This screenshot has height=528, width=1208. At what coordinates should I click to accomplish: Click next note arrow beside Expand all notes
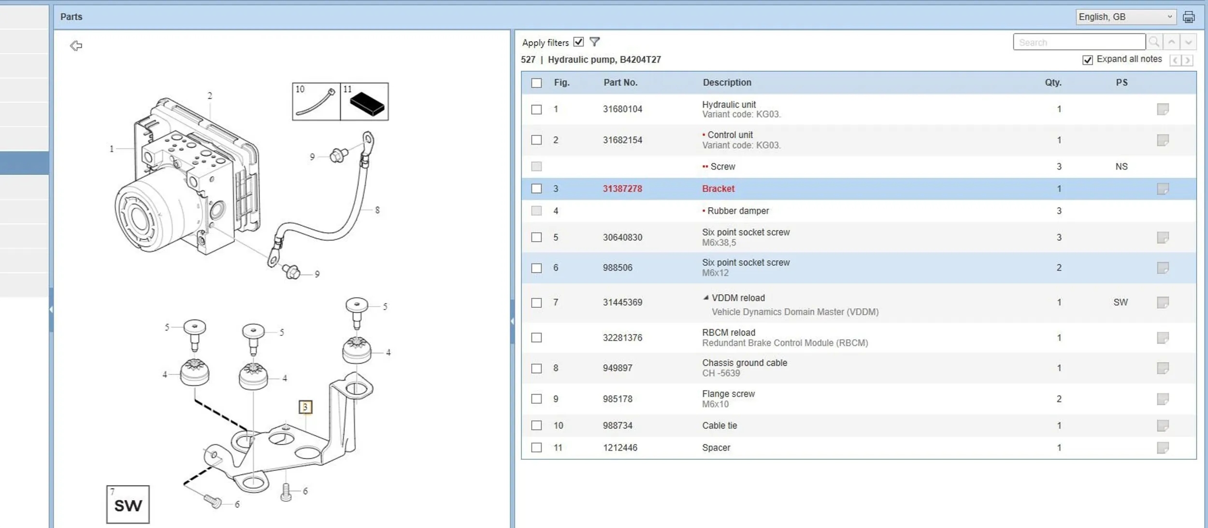(x=1187, y=60)
